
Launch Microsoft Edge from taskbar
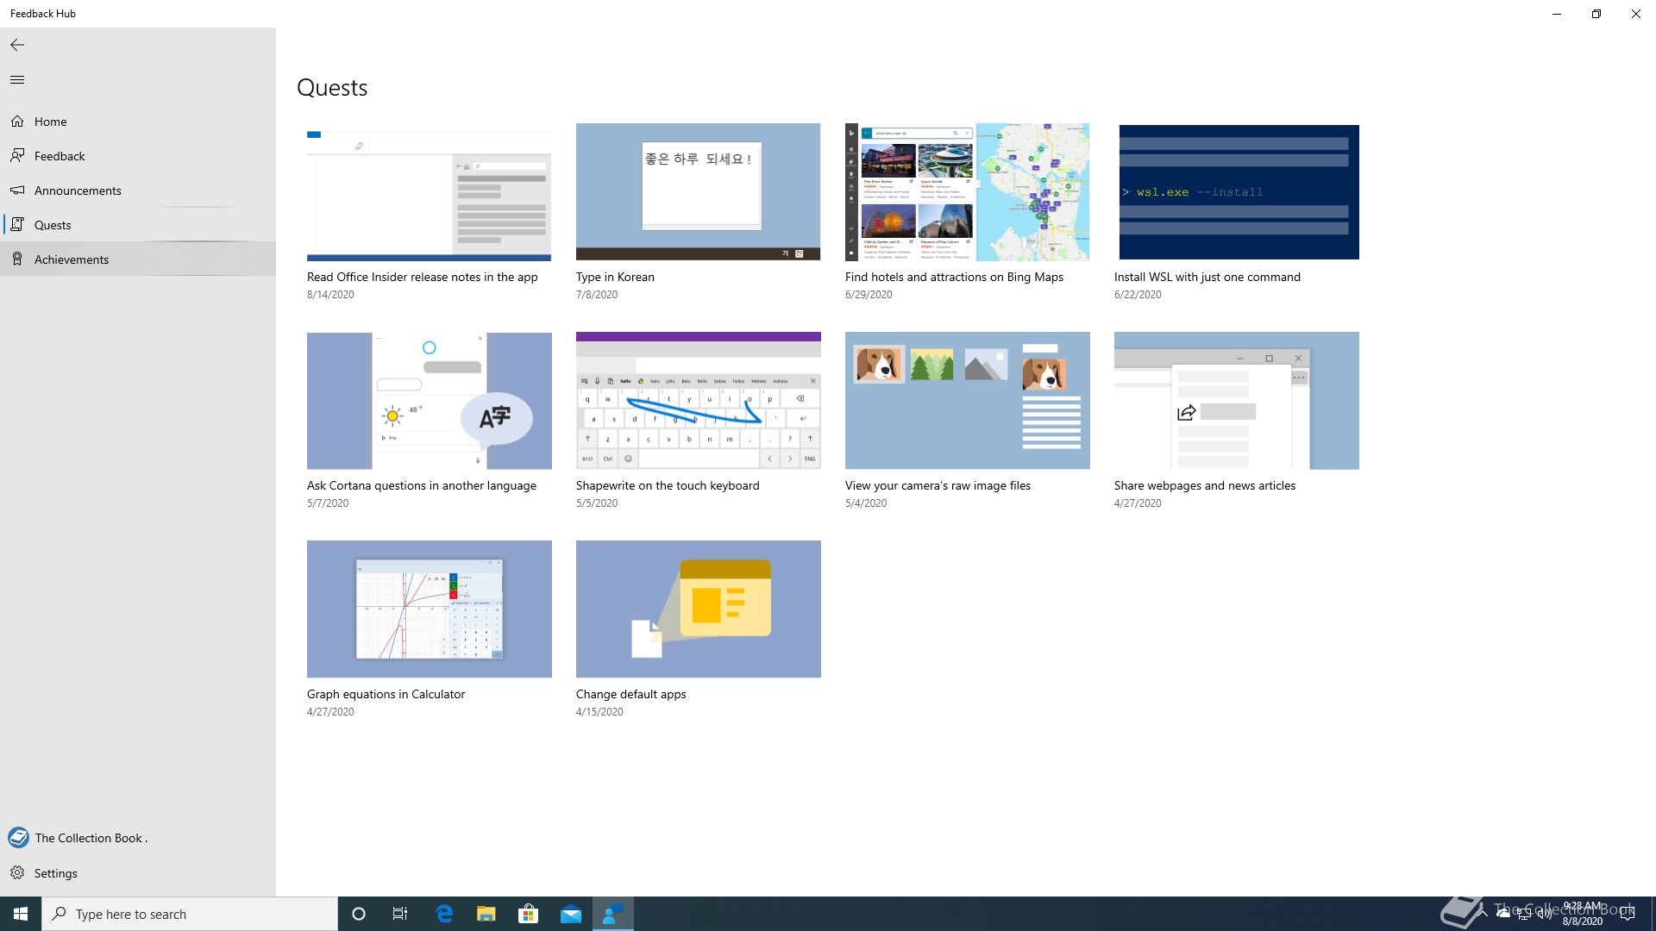(x=444, y=914)
